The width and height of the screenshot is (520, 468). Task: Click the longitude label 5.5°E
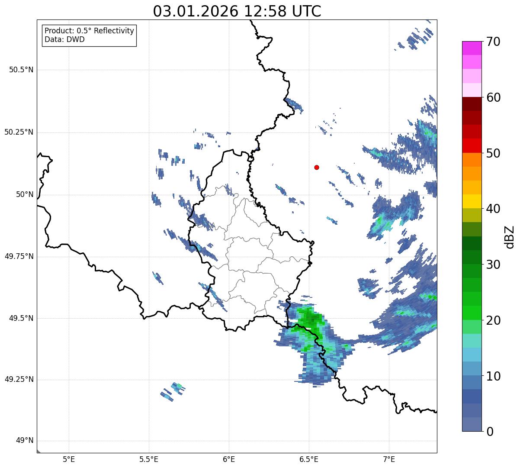click(x=149, y=459)
